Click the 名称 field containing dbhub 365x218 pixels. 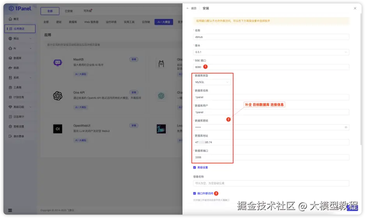(271, 37)
